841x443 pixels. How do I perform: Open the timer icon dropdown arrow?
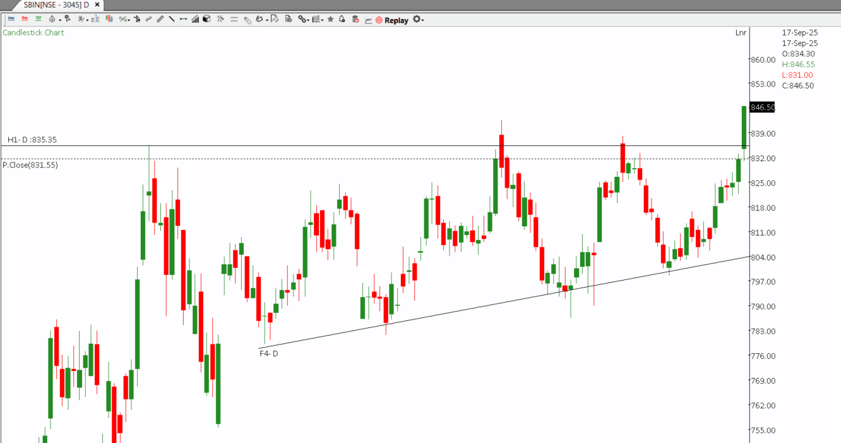point(60,20)
